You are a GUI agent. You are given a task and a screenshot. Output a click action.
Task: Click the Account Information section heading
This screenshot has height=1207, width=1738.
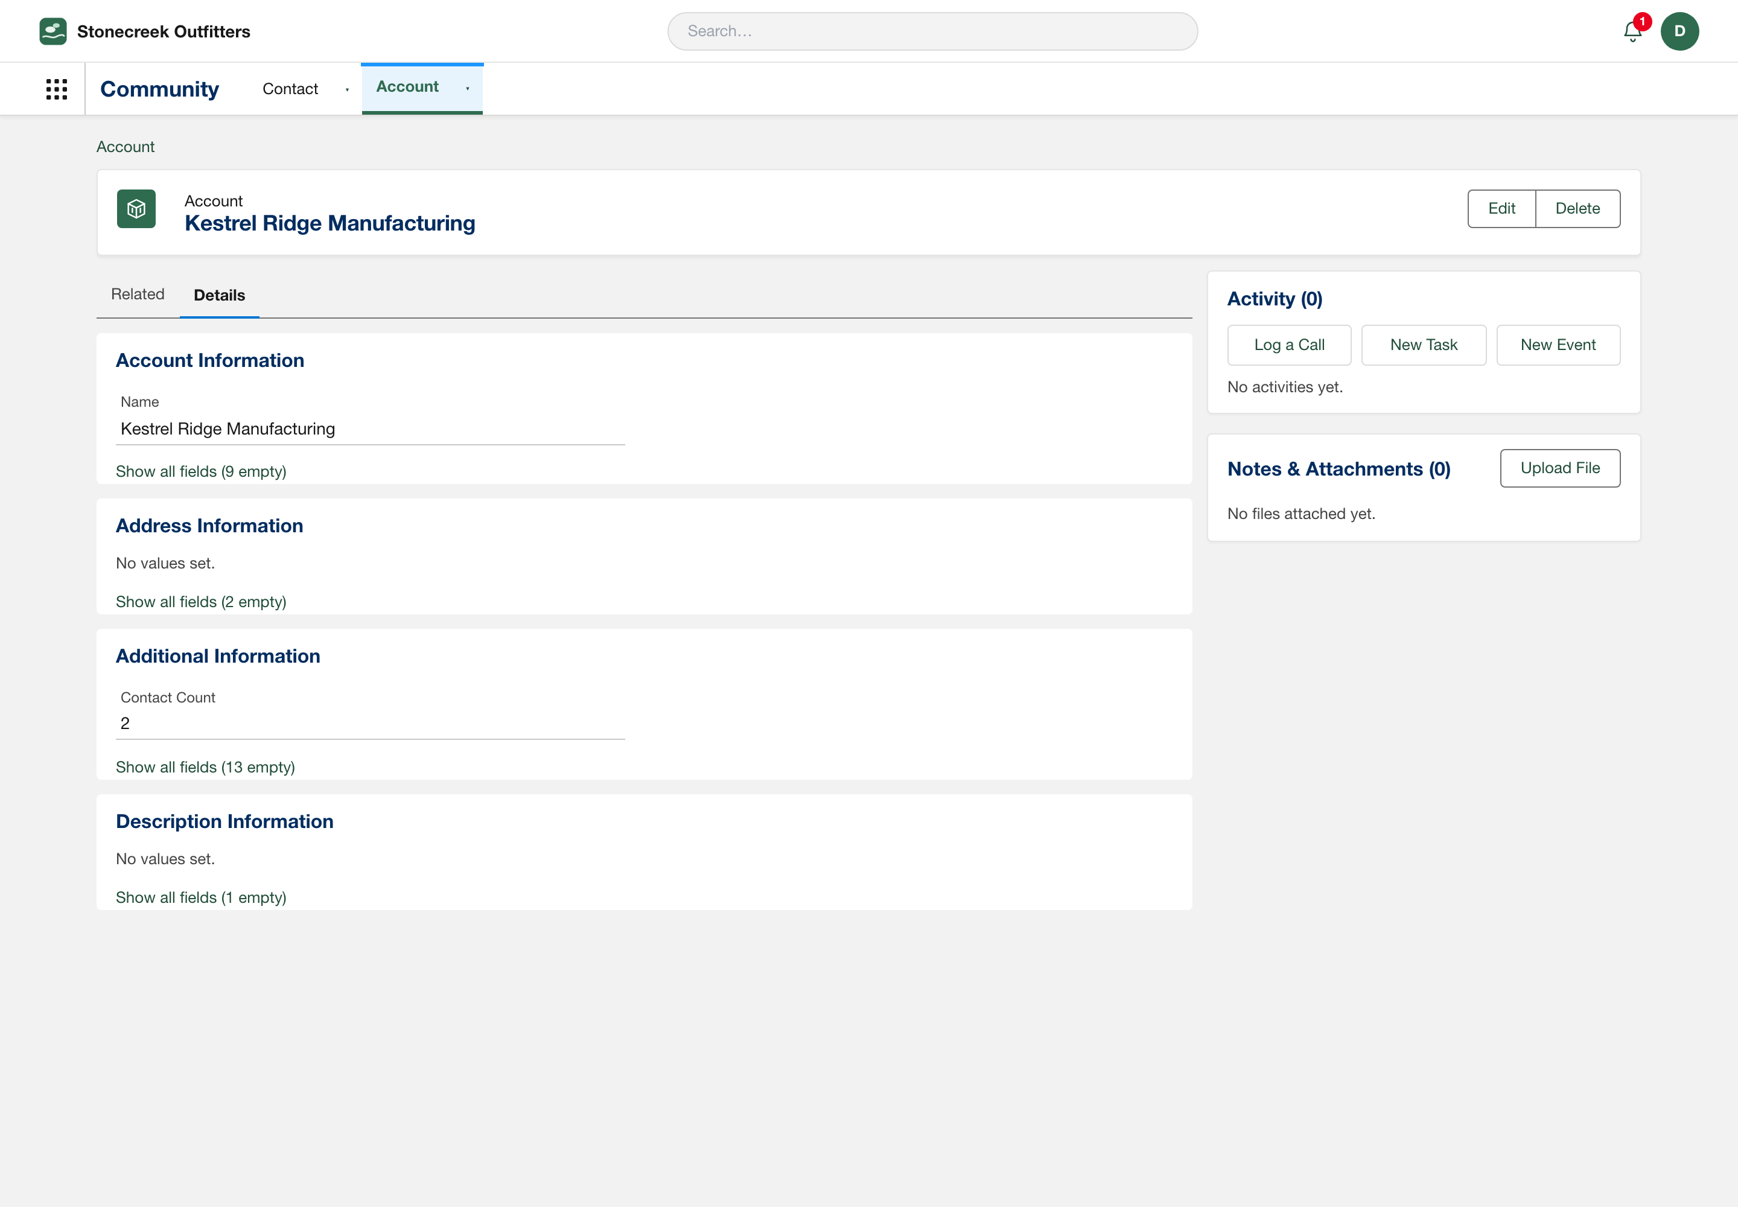[x=210, y=361]
